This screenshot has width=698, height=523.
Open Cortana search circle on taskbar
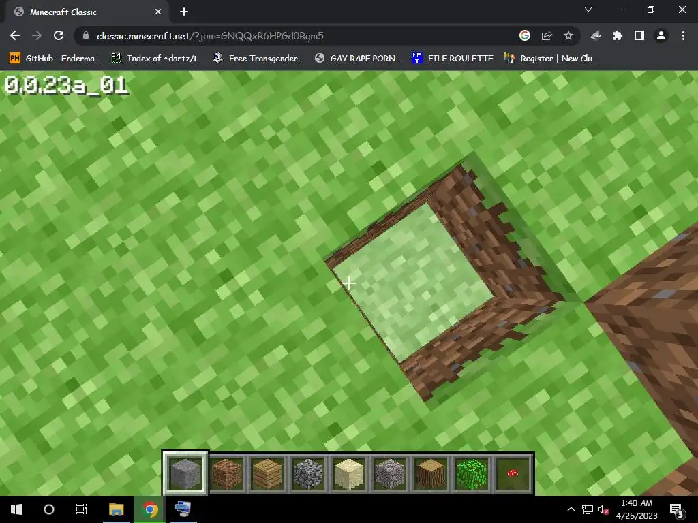point(49,509)
